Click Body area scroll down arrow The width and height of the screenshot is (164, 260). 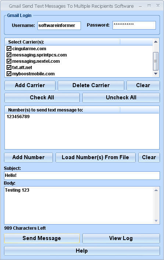156,220
